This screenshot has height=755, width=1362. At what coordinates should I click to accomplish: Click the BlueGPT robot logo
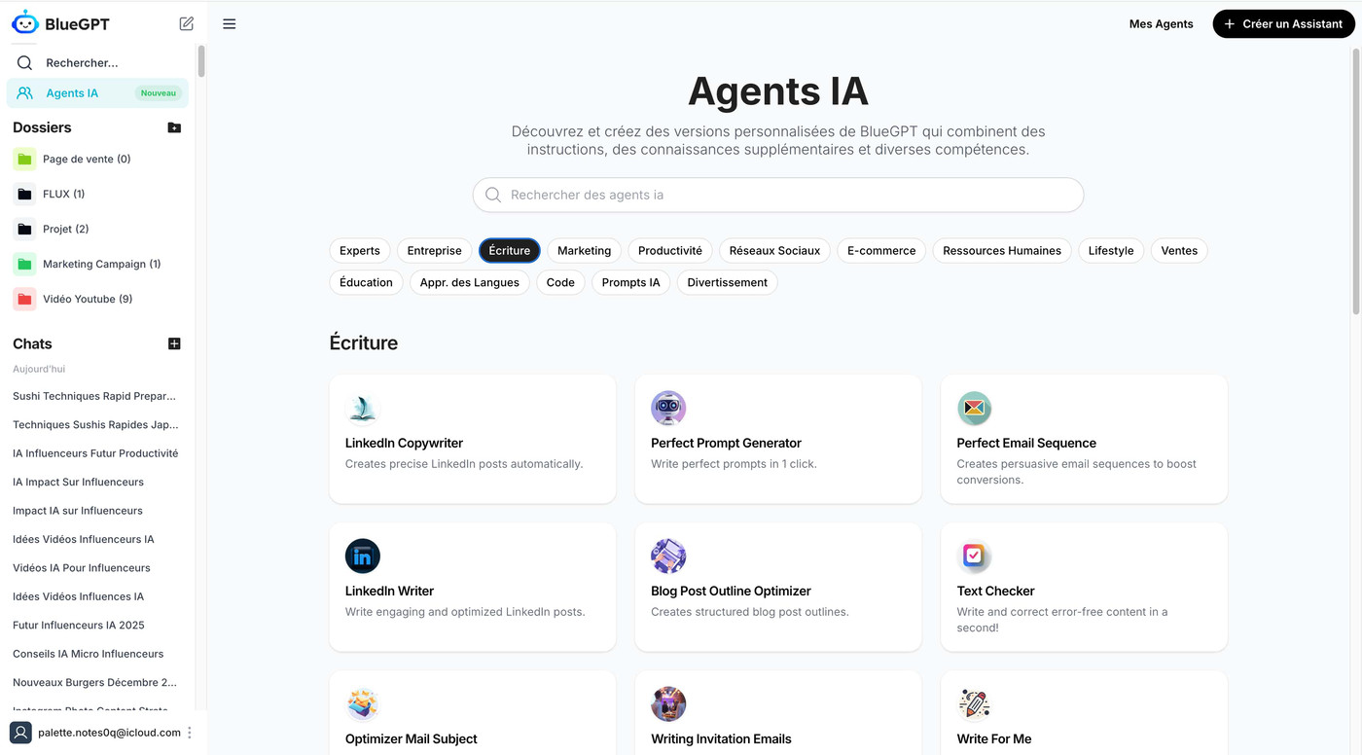[x=25, y=23]
